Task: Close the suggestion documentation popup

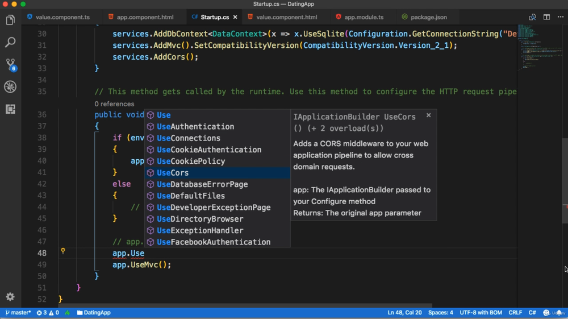Action: [428, 115]
